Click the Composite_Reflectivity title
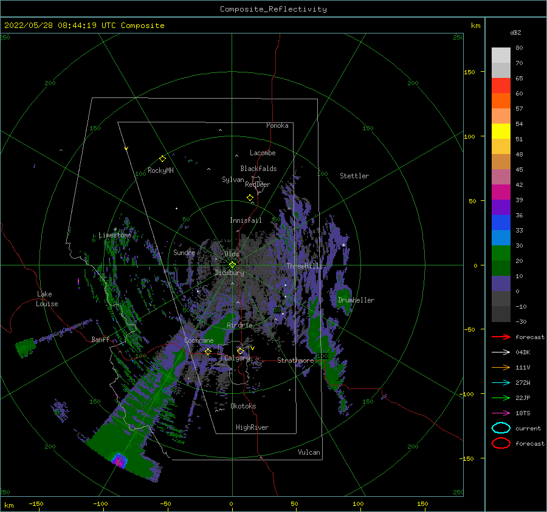This screenshot has width=547, height=512. (273, 9)
